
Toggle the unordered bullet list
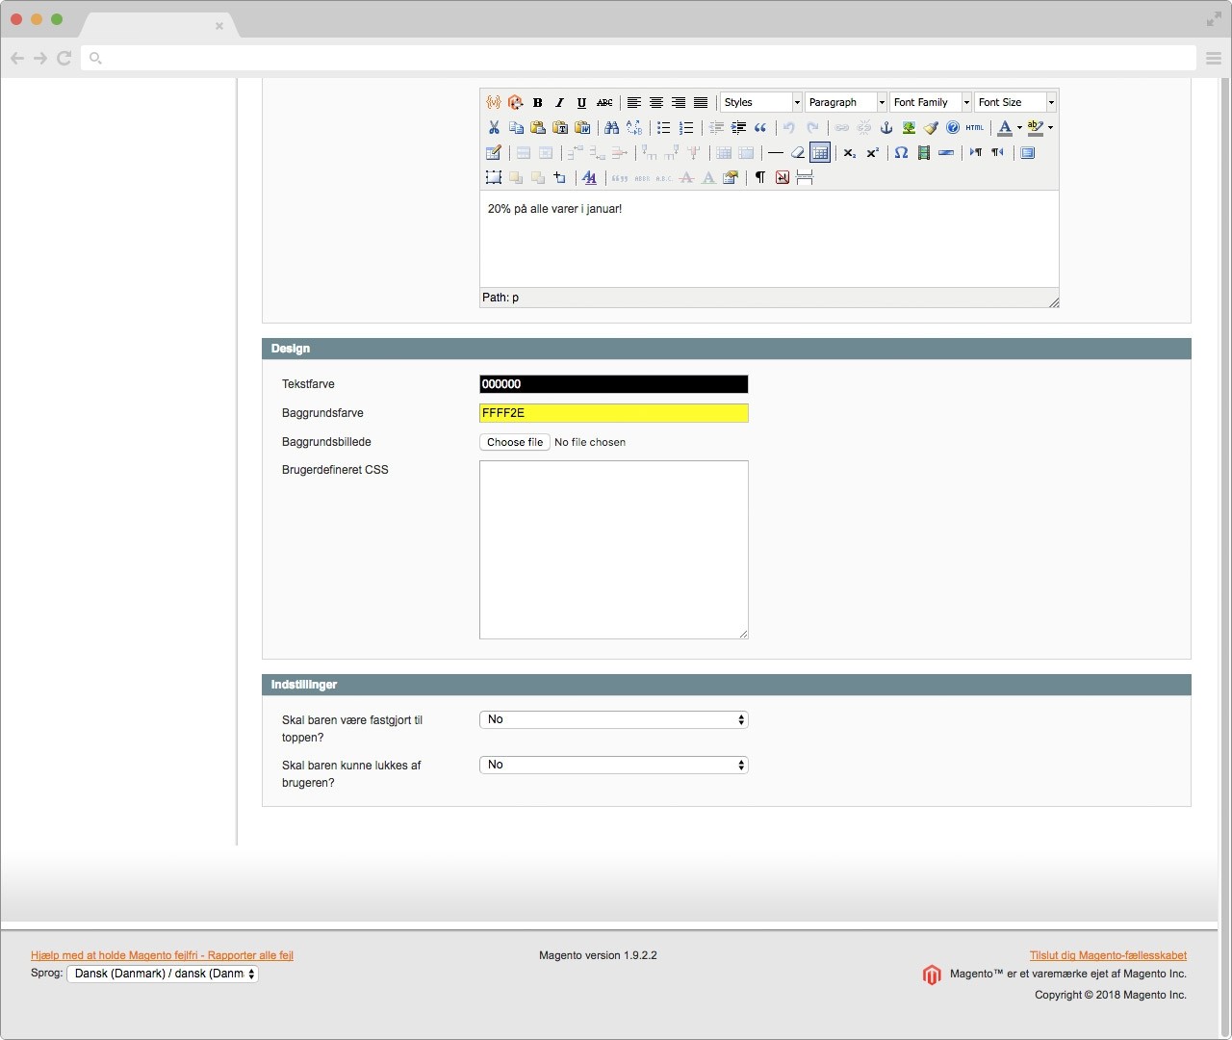click(664, 127)
